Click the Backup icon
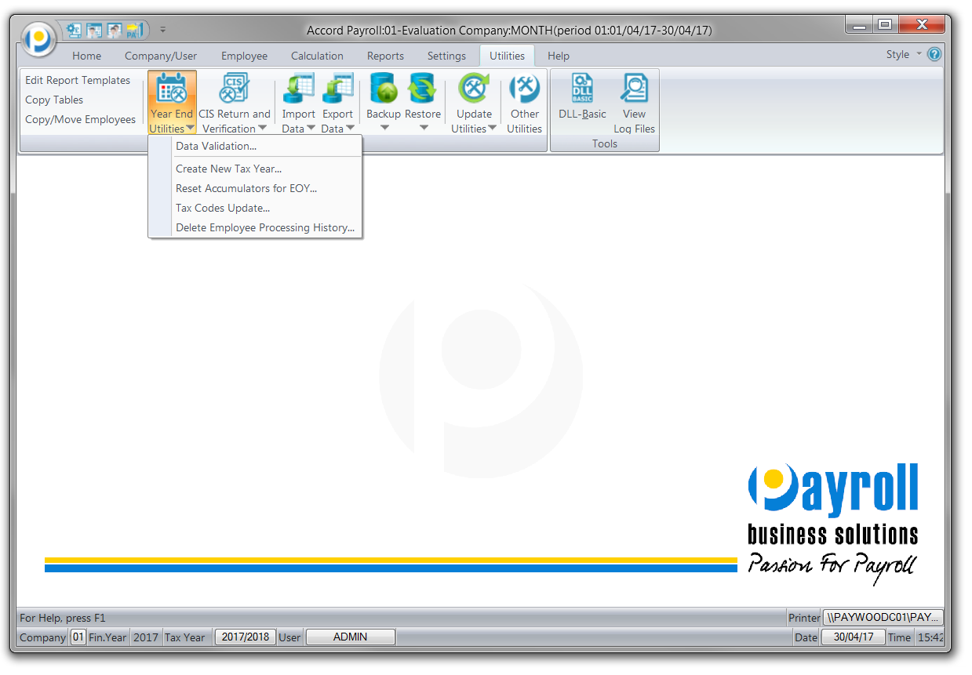Image resolution: width=972 pixels, height=675 pixels. click(x=382, y=94)
